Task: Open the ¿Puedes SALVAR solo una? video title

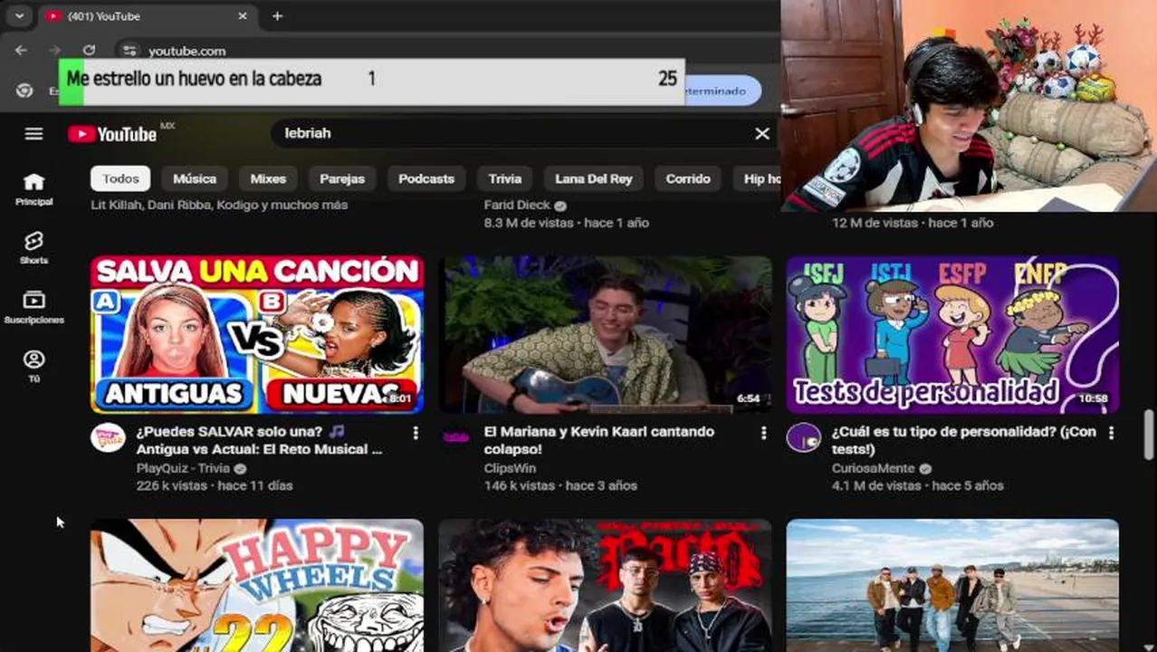Action: click(260, 440)
